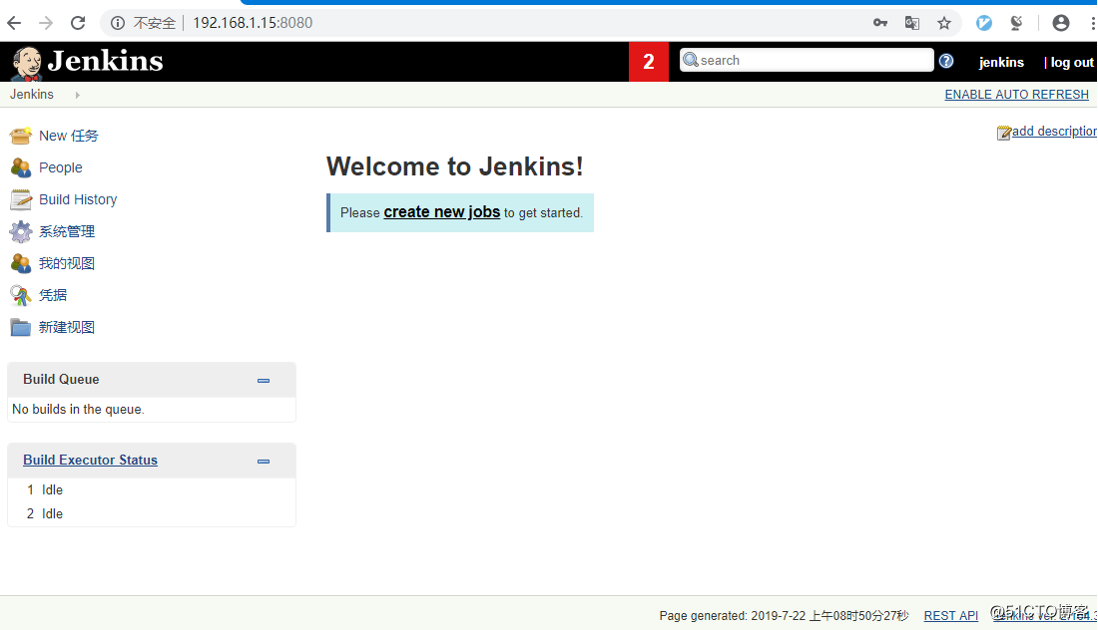Click the dark extension icon beside profile
The height and width of the screenshot is (630, 1098).
point(1016,23)
